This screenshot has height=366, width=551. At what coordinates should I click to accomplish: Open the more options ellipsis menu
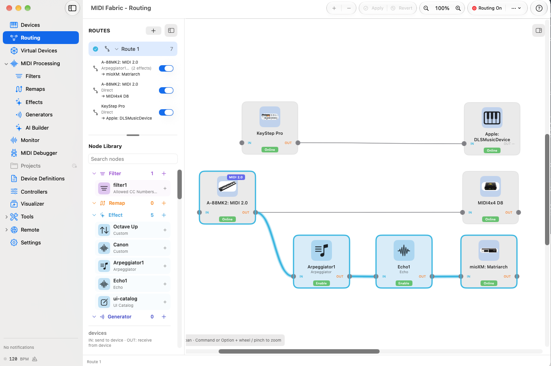point(516,8)
